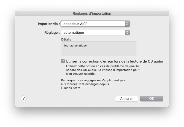184x127 pixels.
Task: Cancel with the Annuler button
Action: [127, 99]
